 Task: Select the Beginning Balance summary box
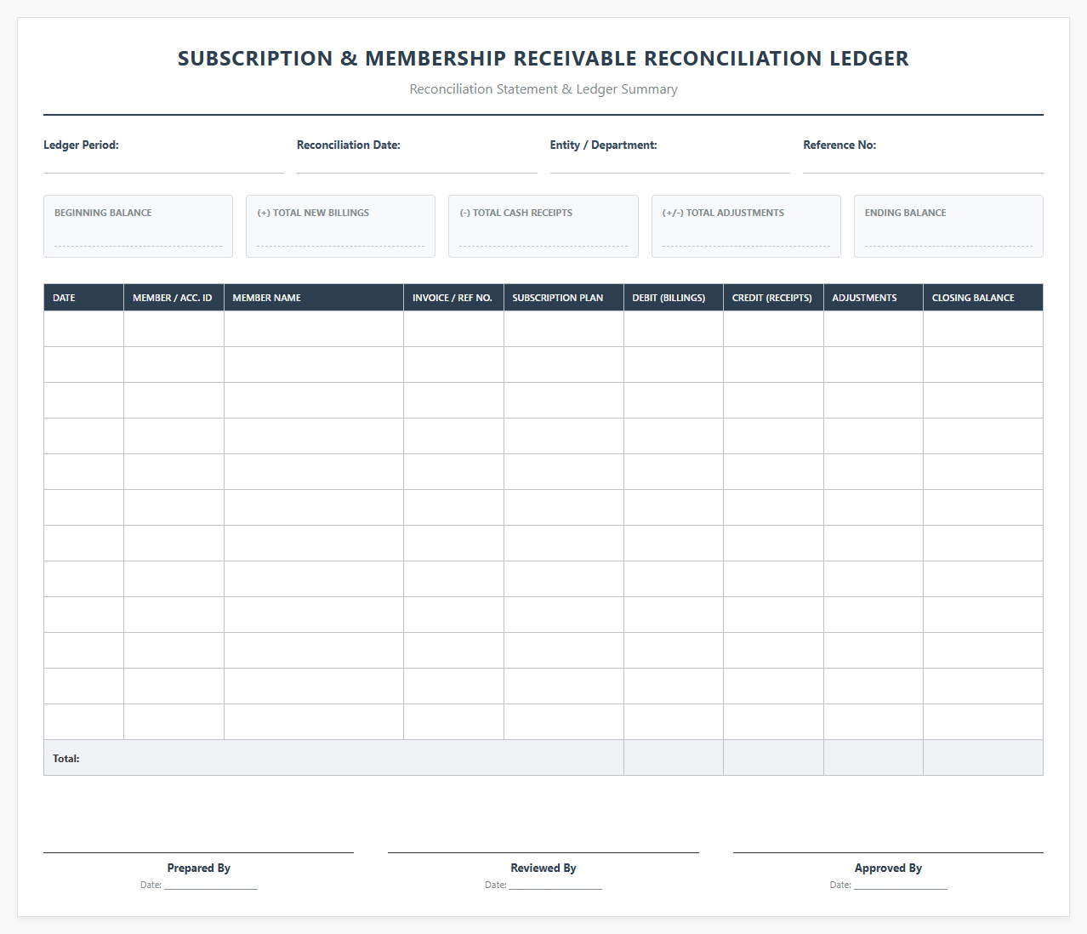click(138, 226)
